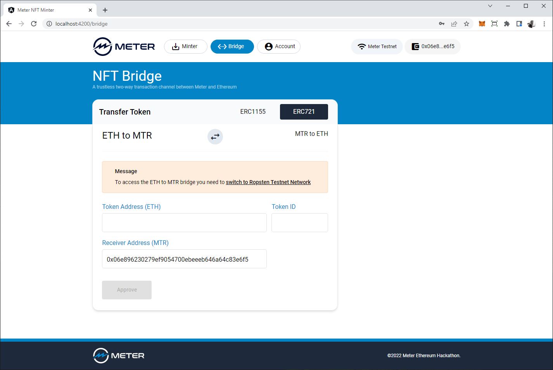Click the Meter NFT Minter browser tab
553x370 pixels.
pos(50,10)
